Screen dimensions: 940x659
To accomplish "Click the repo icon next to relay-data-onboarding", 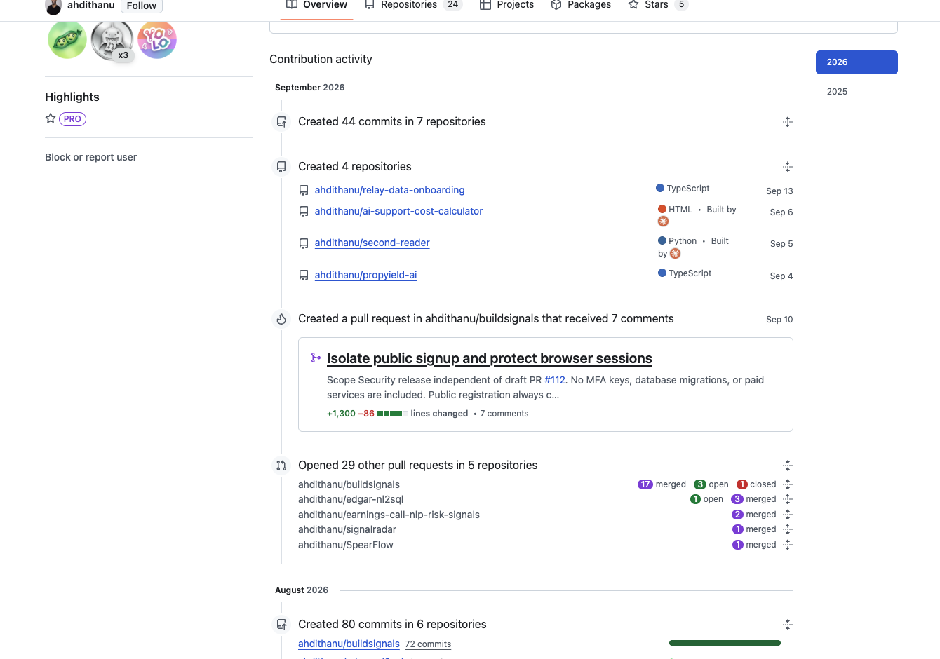I will point(304,191).
